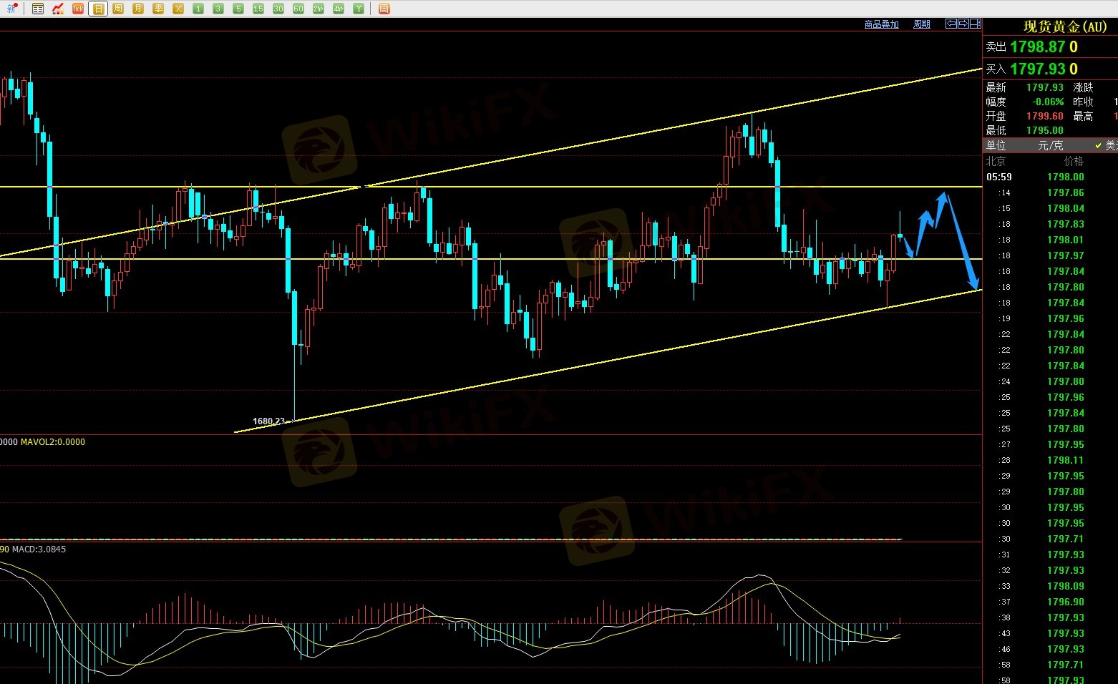Open the 周期 period link
This screenshot has width=1118, height=684.
(x=922, y=24)
